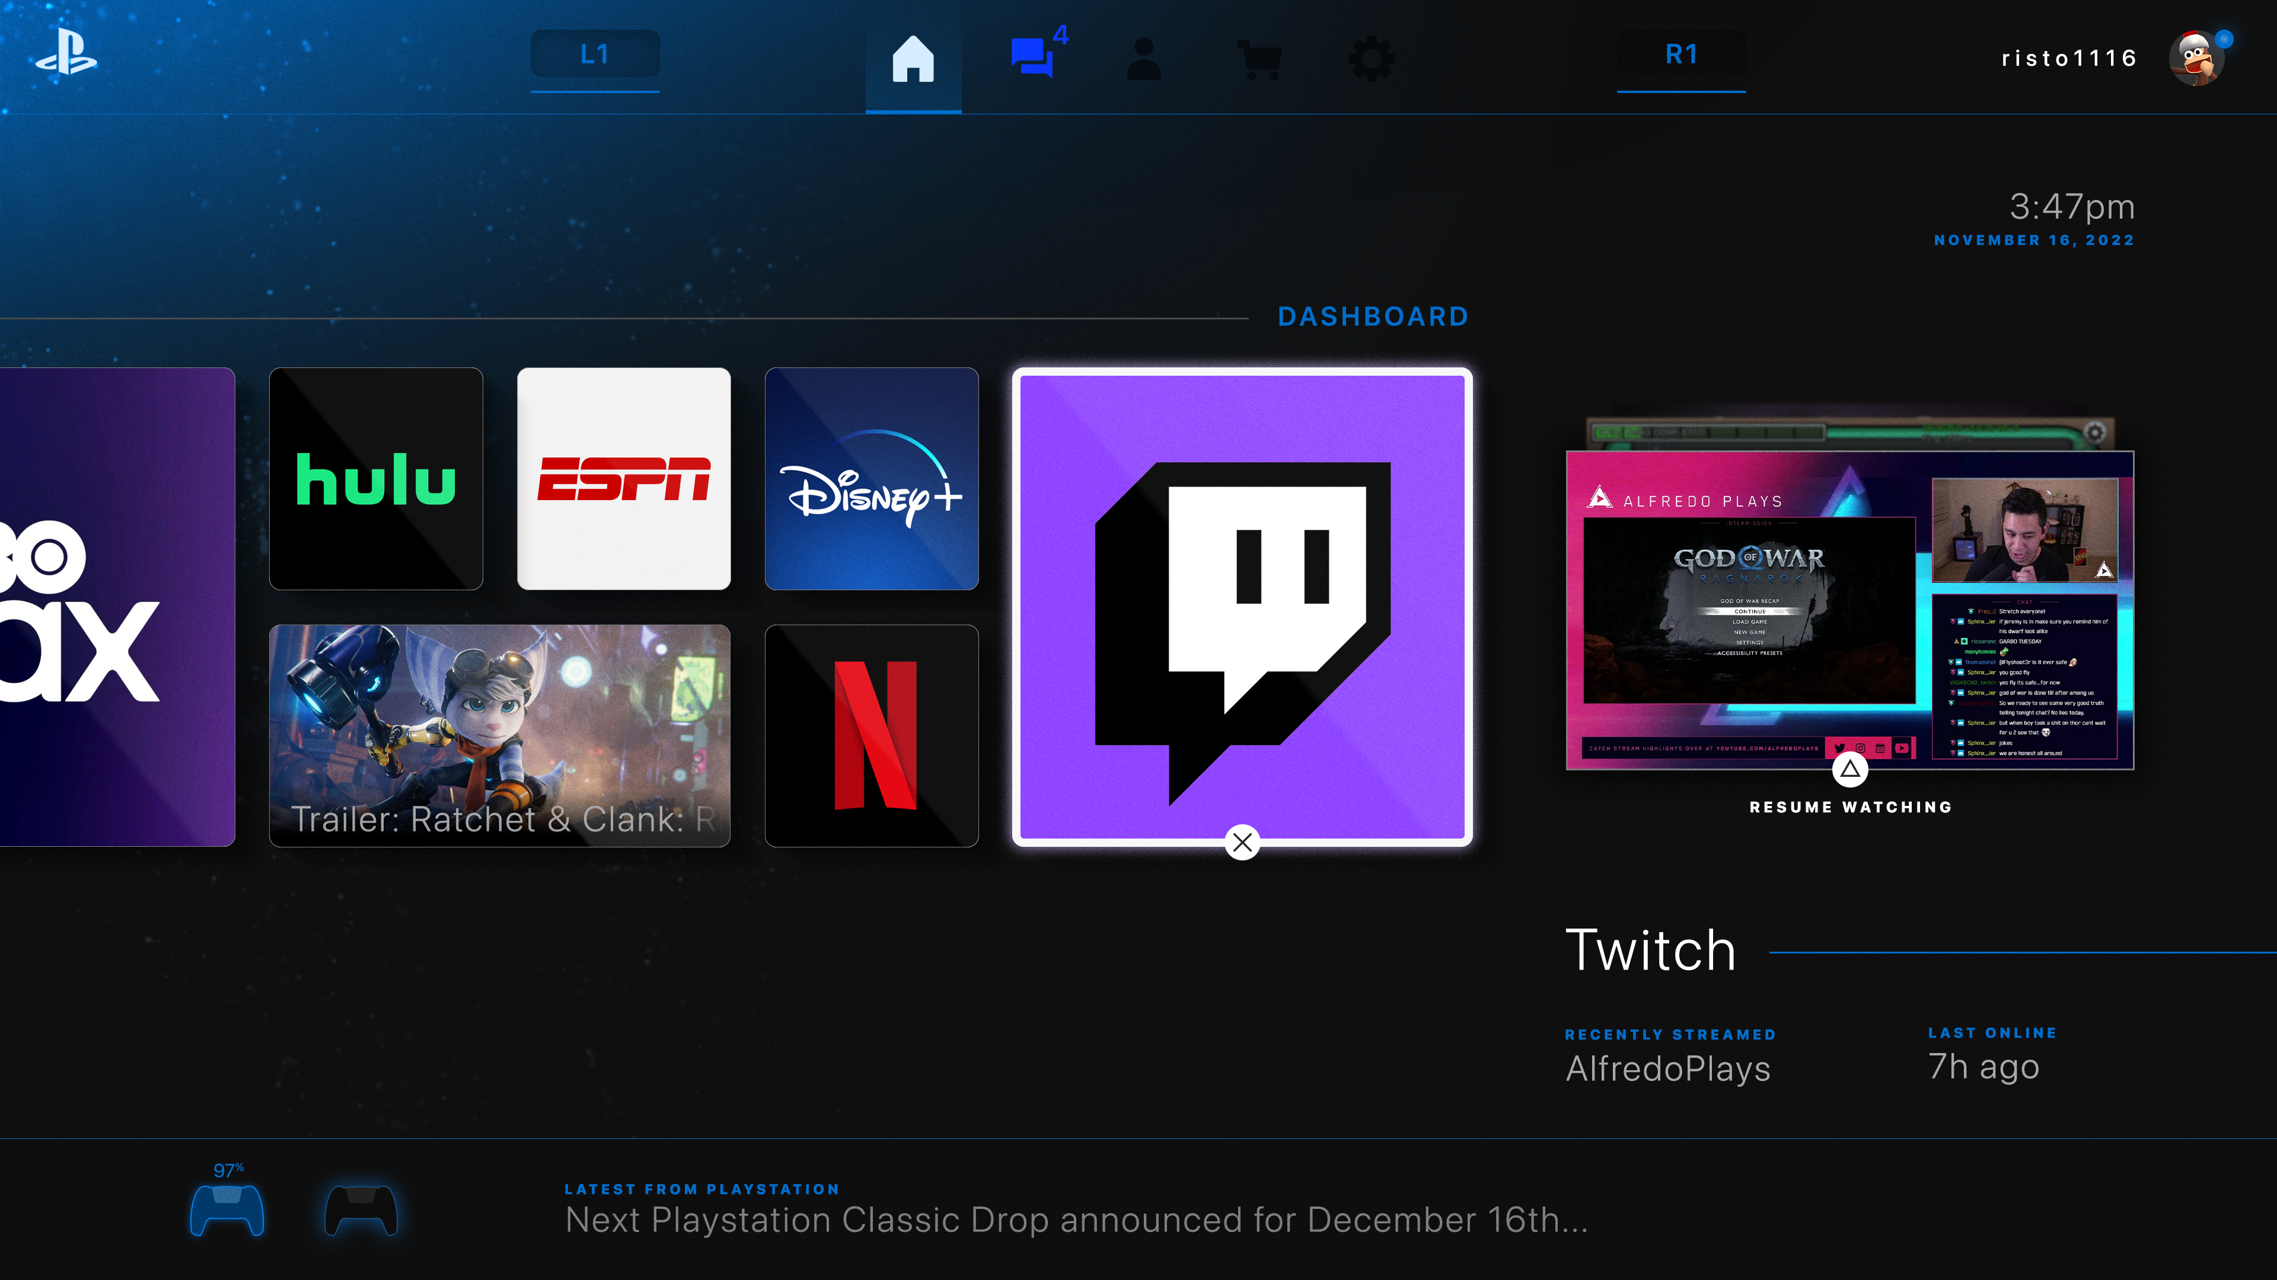Screen dimensions: 2277x1280
Task: Close the Twitch tile with X icon
Action: click(1242, 842)
